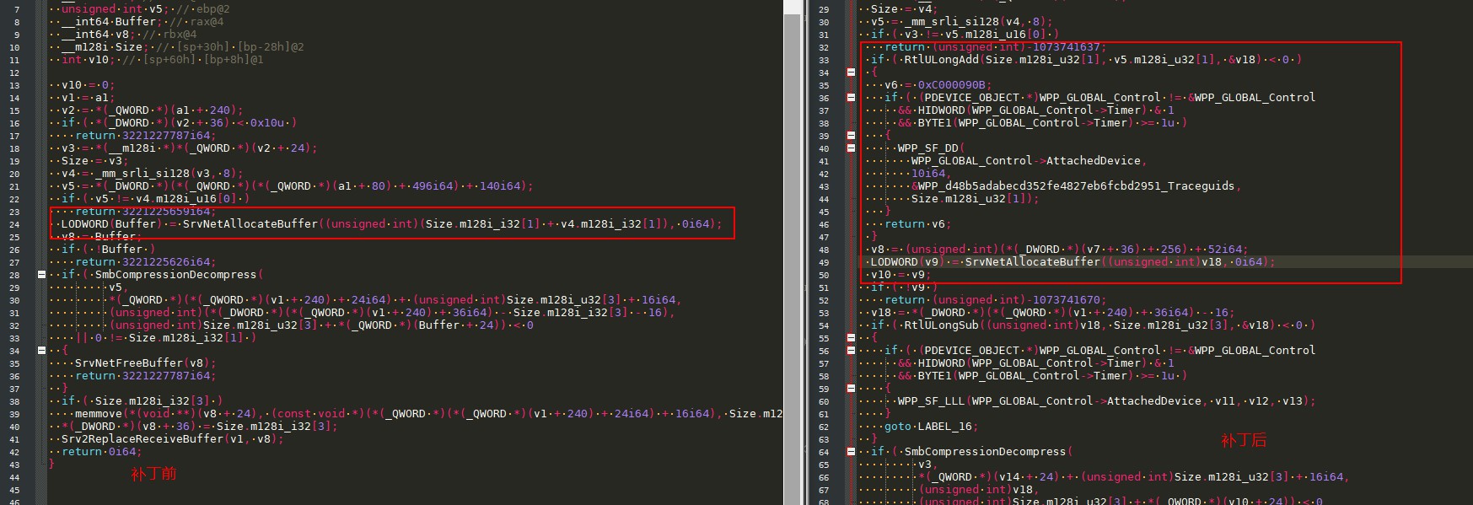Click line number 49 in right gutter
1473x505 pixels.
click(x=824, y=262)
